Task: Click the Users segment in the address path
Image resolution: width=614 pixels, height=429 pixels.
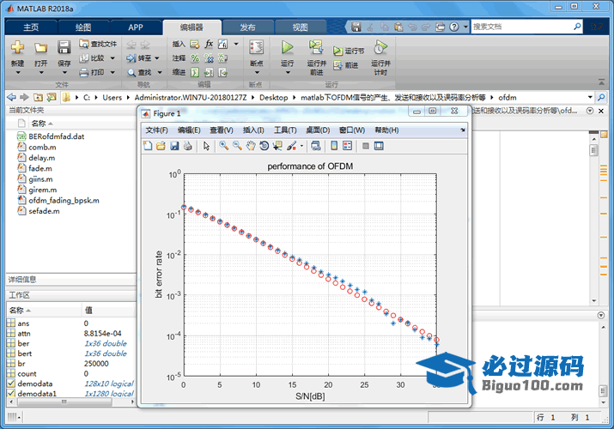Action: click(112, 97)
